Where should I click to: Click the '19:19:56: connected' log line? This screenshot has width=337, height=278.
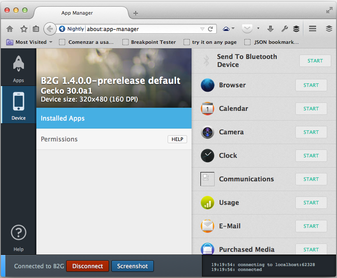click(237, 270)
